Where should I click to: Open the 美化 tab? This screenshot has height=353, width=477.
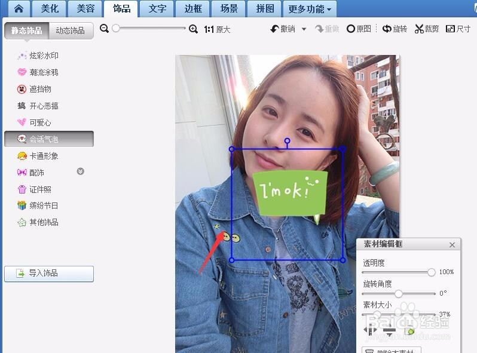coord(50,8)
